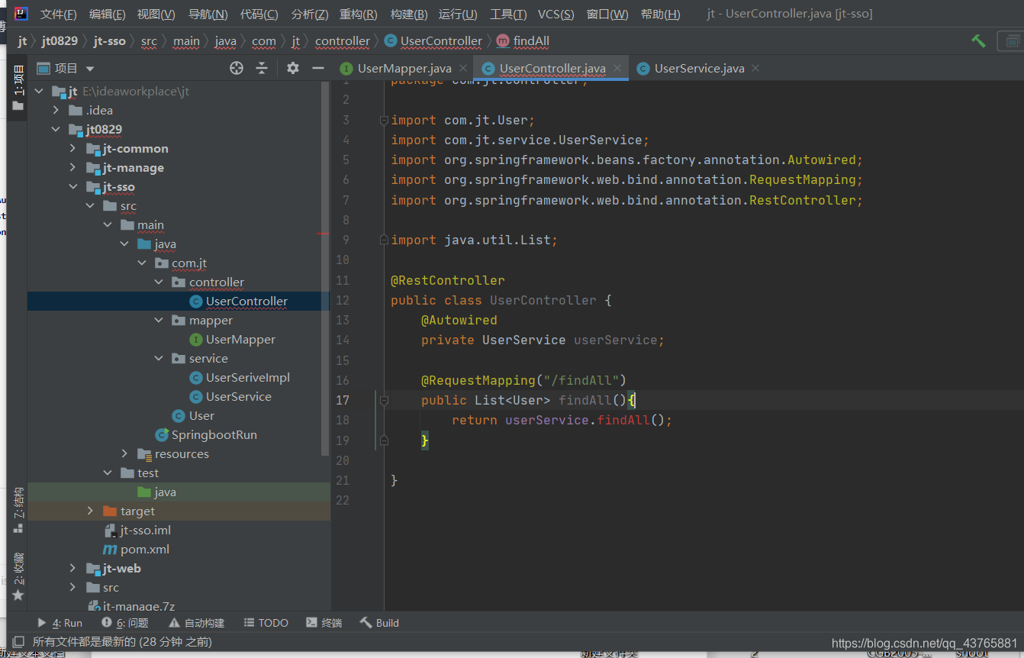Open the 导航(N) menu

(x=208, y=14)
